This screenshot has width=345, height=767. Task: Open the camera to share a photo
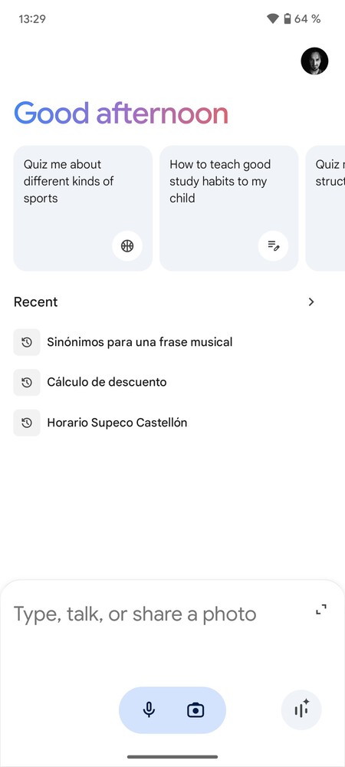[195, 709]
